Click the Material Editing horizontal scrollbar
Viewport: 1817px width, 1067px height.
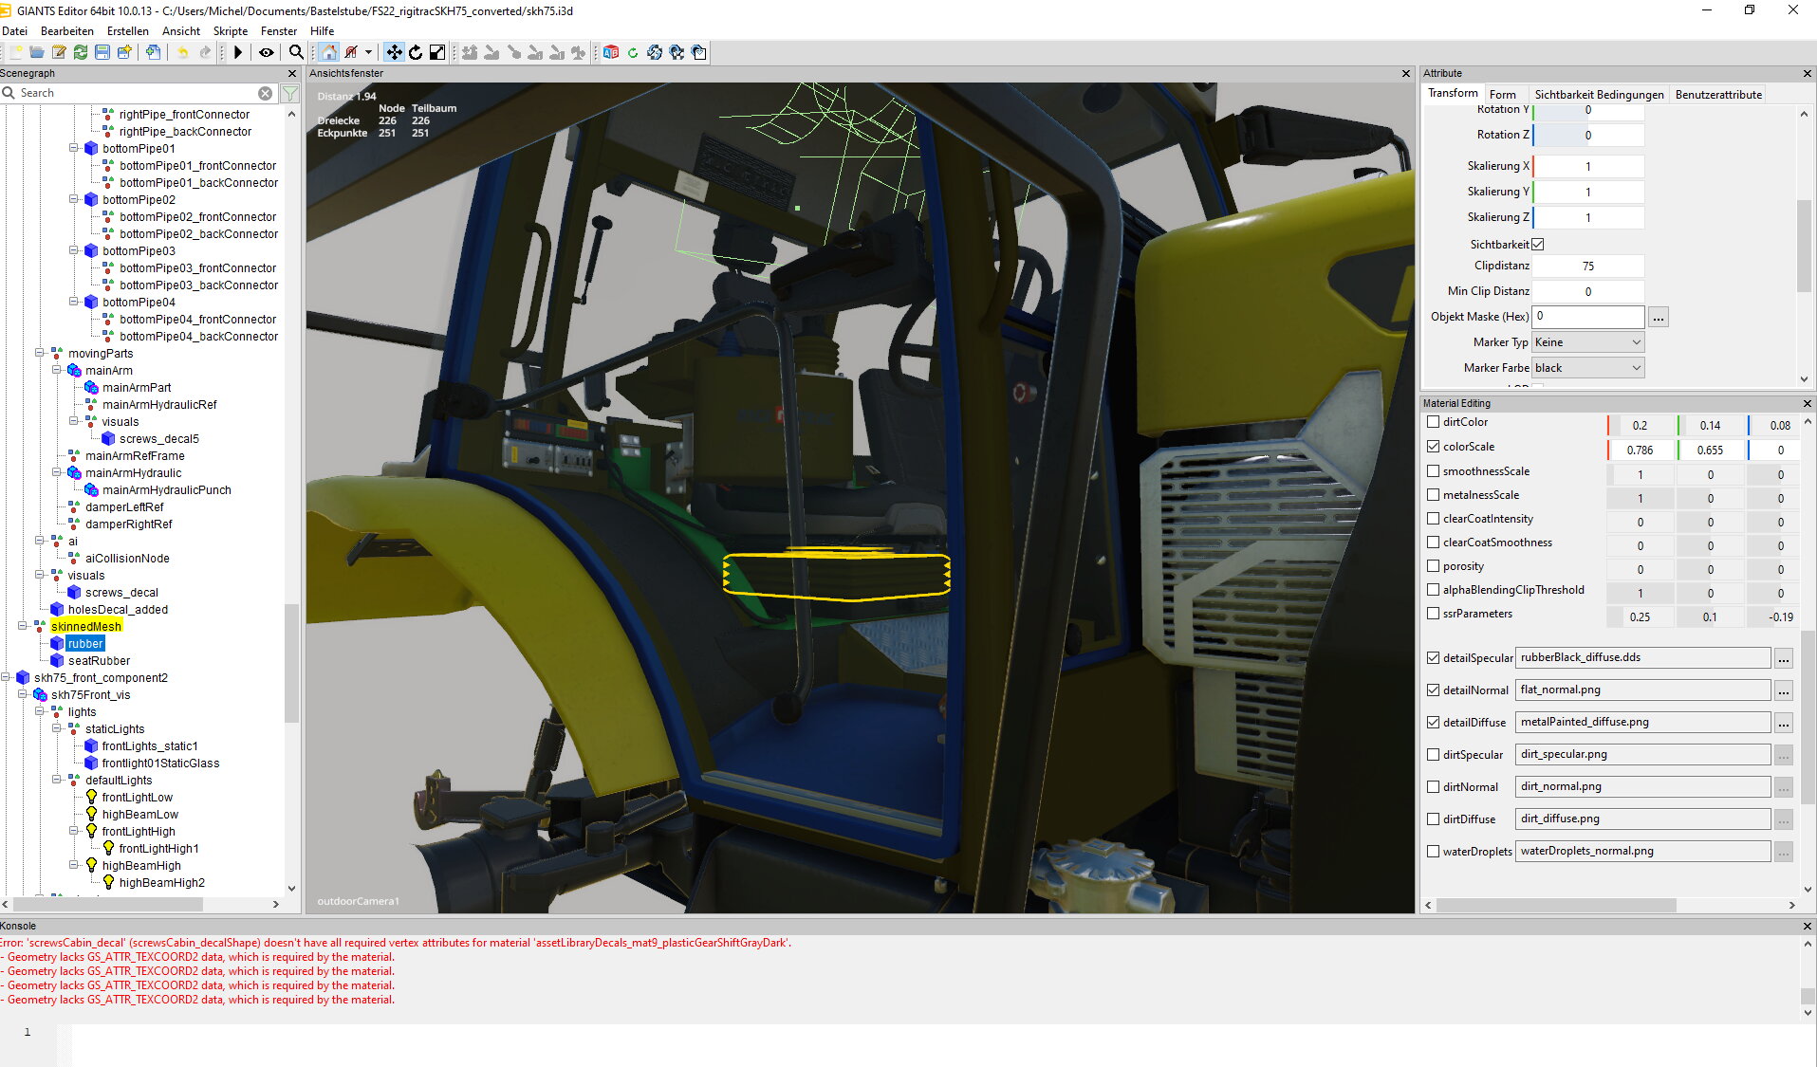(x=1556, y=905)
